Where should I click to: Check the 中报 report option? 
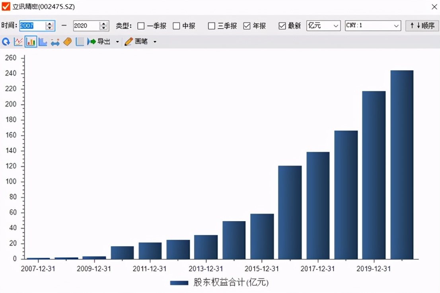tap(176, 25)
